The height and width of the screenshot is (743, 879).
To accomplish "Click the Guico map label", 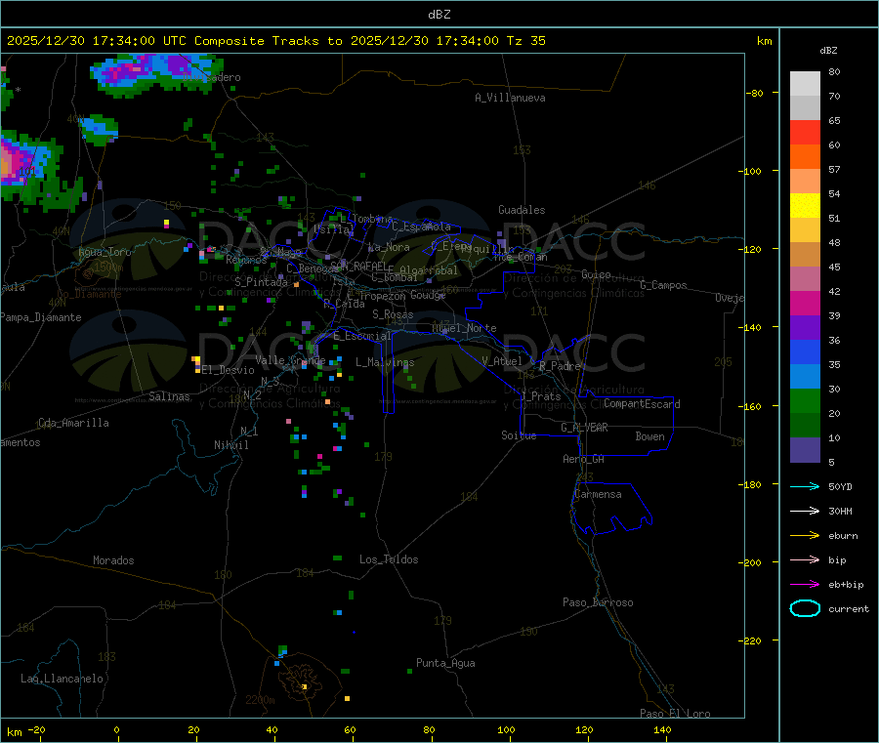I will (x=596, y=274).
